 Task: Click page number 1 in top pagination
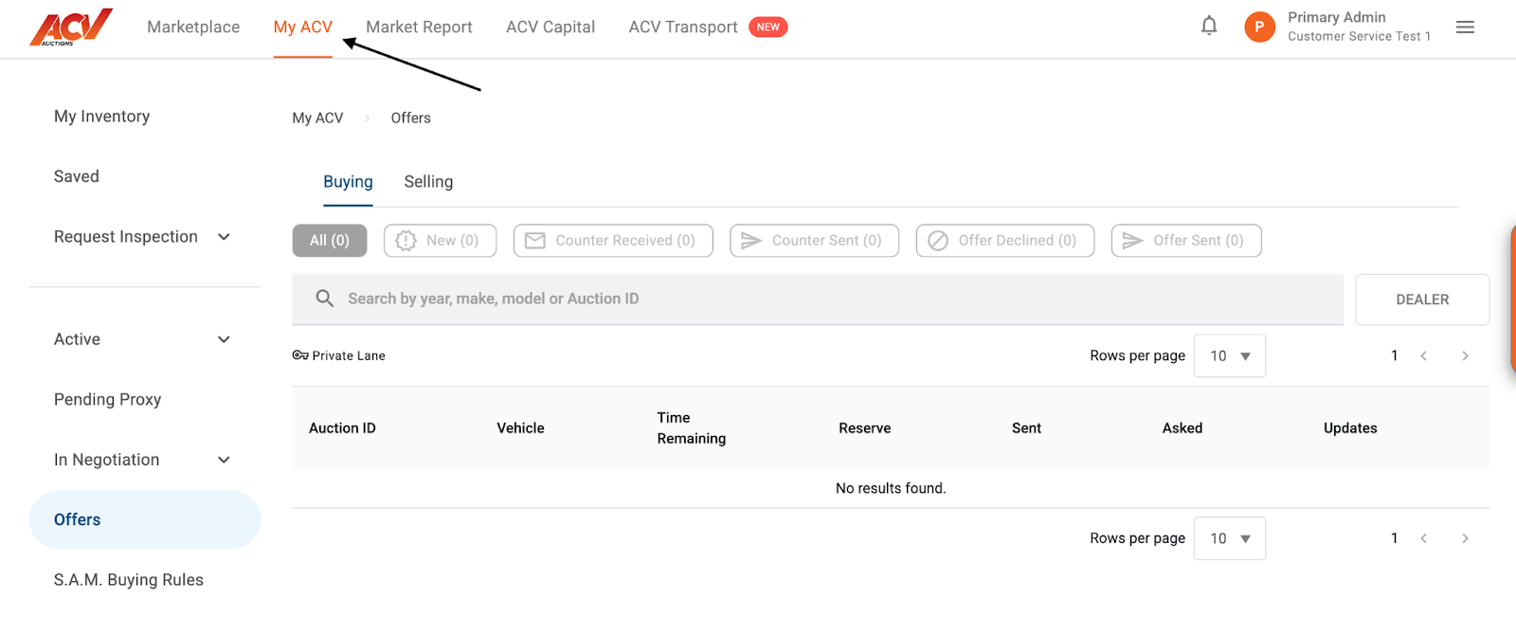1394,355
